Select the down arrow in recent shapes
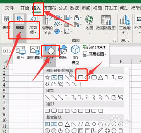 pyautogui.click(x=47, y=84)
